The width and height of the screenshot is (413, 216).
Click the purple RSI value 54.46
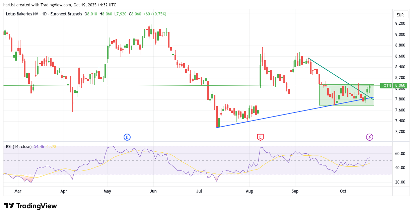click(39, 147)
